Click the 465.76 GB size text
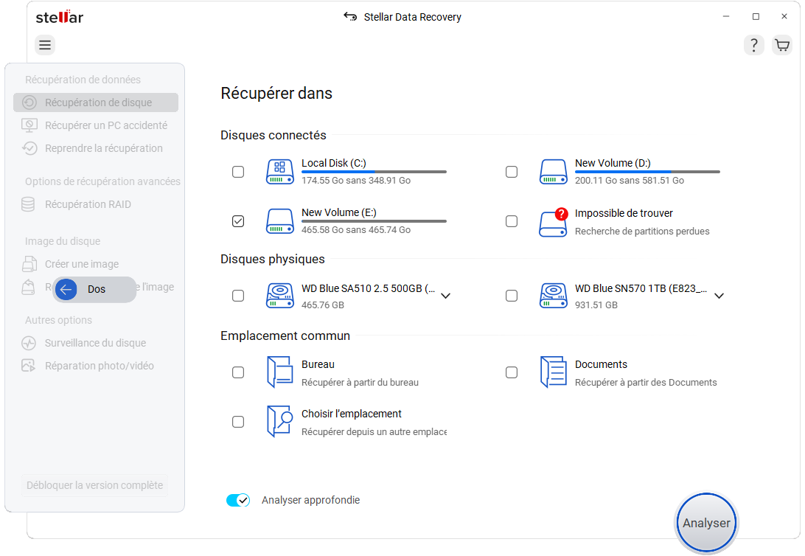The width and height of the screenshot is (805, 556). click(x=322, y=305)
